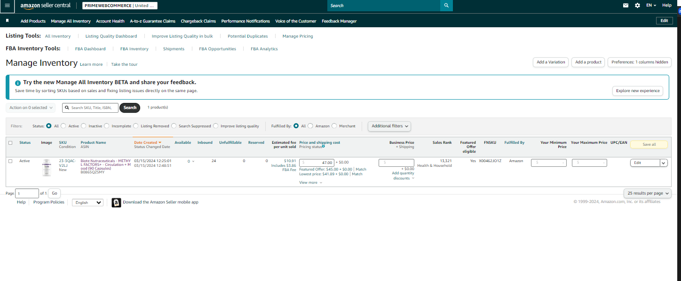Open the English language dropdown
Viewport: 681px width, 281px height.
(87, 203)
